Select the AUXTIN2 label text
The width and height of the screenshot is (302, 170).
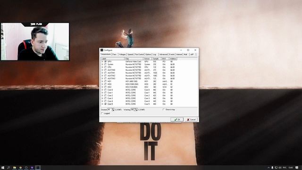[x=111, y=76]
